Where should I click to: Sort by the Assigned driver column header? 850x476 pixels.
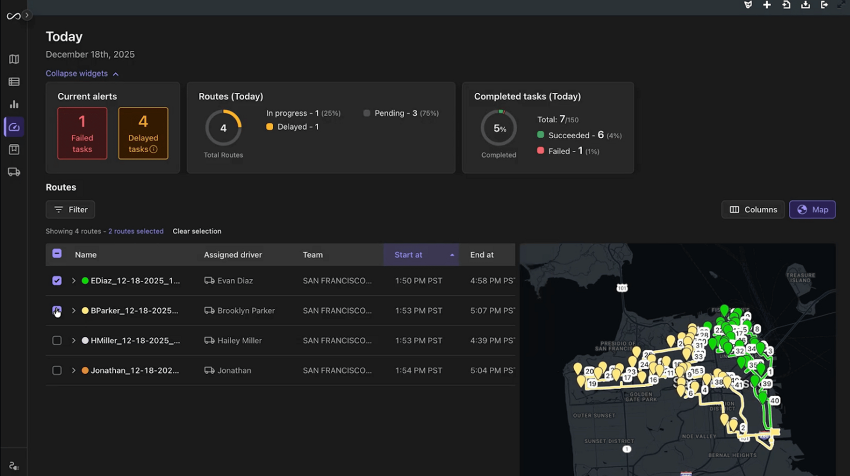pyautogui.click(x=233, y=255)
